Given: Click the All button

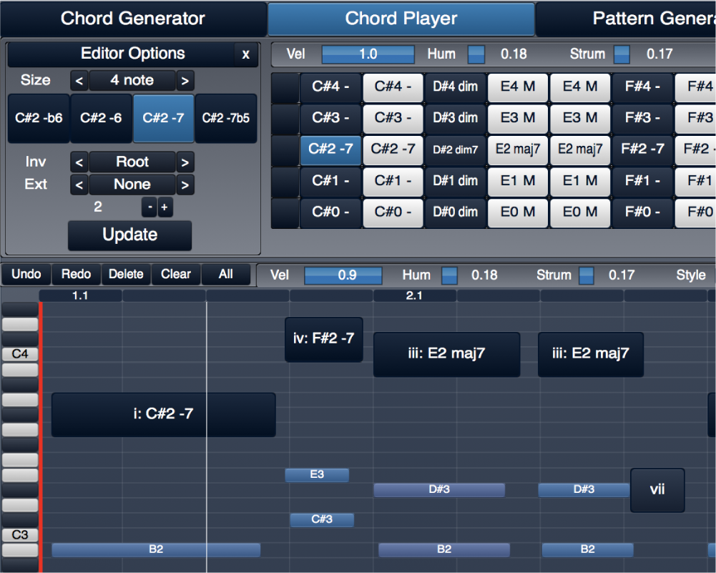Looking at the screenshot, I should 225,275.
